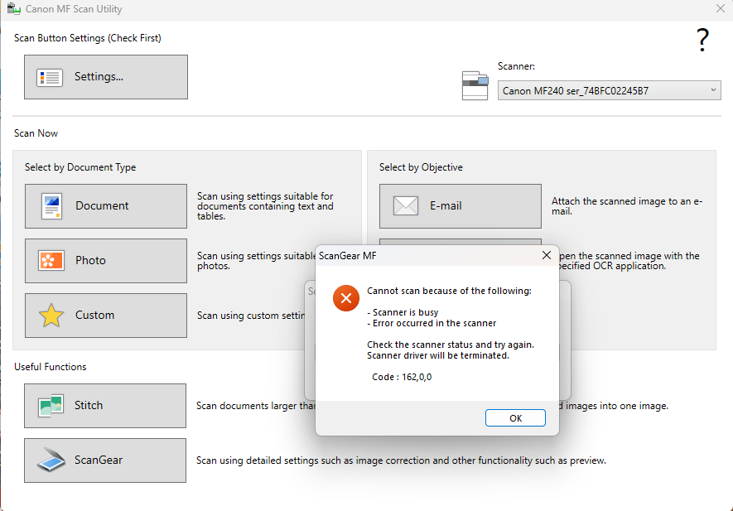Click the Canon app icon in title bar

(x=14, y=9)
